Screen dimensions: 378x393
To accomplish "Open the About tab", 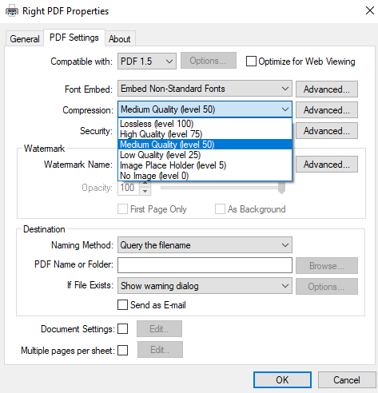I will coord(120,39).
